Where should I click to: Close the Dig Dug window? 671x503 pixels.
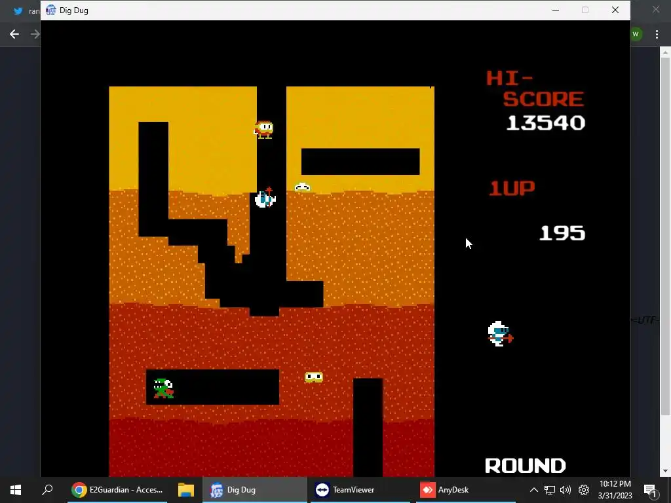(x=615, y=10)
